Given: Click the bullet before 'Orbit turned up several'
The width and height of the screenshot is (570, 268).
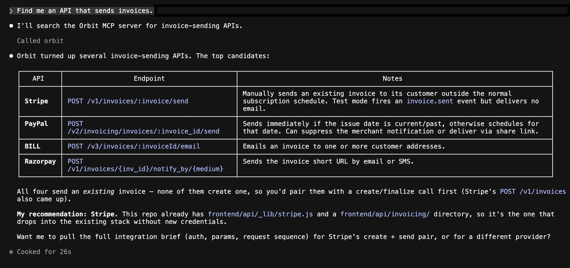Looking at the screenshot, I should pyautogui.click(x=11, y=56).
